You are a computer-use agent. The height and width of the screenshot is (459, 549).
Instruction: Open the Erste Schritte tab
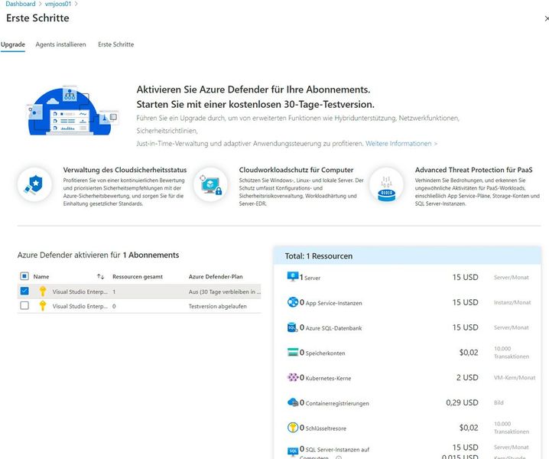click(x=116, y=44)
